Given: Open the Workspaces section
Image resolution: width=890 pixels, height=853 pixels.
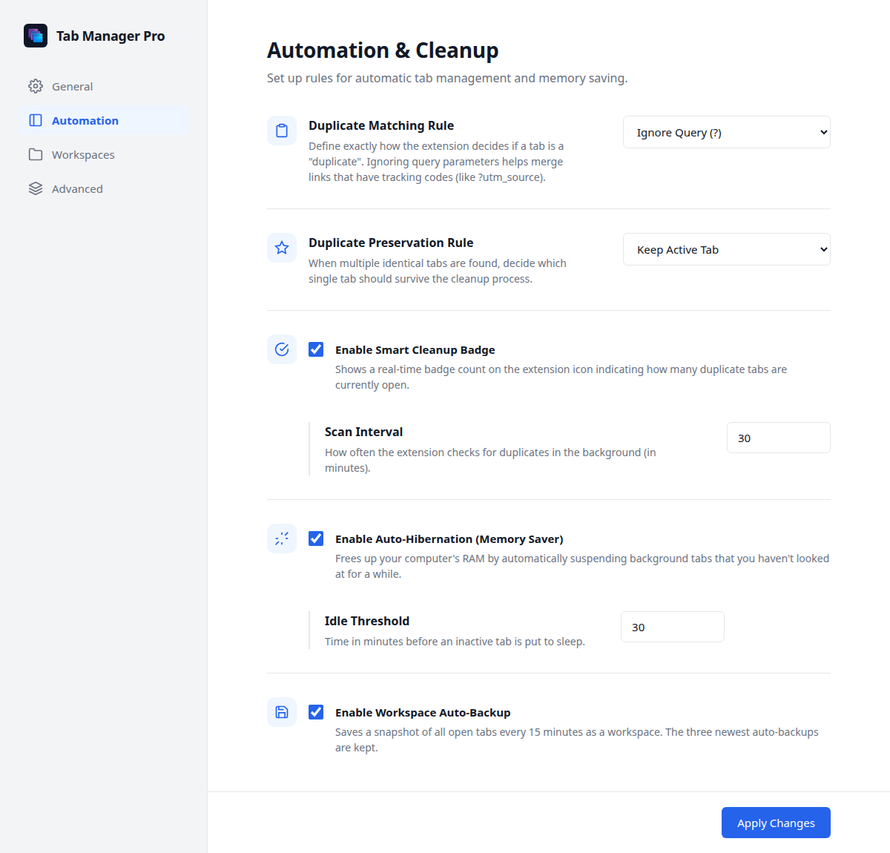Looking at the screenshot, I should tap(104, 154).
